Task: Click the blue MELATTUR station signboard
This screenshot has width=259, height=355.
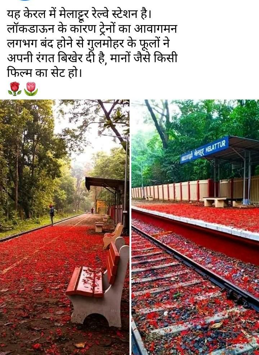Action: point(205,150)
